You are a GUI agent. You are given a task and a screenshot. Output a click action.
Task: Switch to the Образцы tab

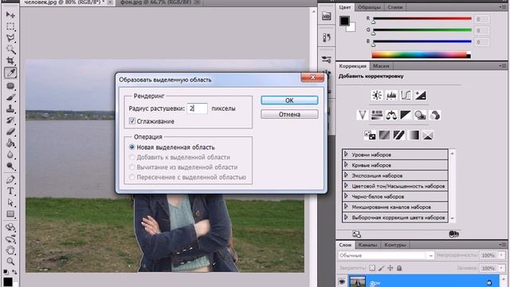pyautogui.click(x=369, y=7)
